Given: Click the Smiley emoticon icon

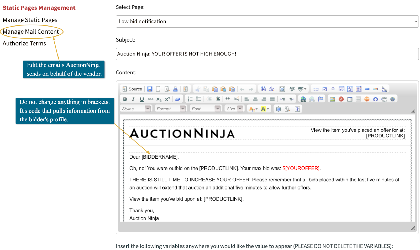Looking at the screenshot, I should (367, 99).
